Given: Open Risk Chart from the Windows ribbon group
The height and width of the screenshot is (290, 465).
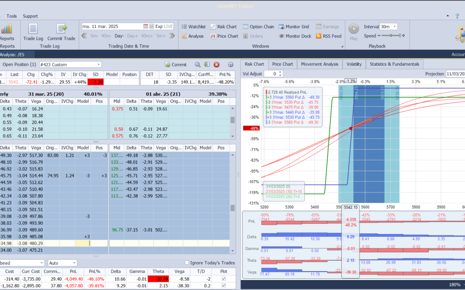Looking at the screenshot, I should coord(223,27).
